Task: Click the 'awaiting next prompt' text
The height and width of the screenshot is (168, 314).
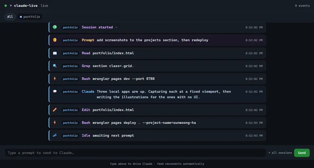Action: pos(113,136)
